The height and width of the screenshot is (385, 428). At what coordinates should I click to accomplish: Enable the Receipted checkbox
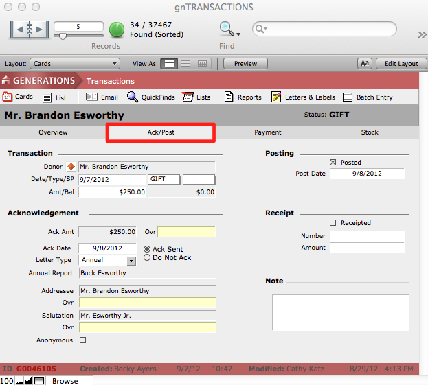(333, 223)
